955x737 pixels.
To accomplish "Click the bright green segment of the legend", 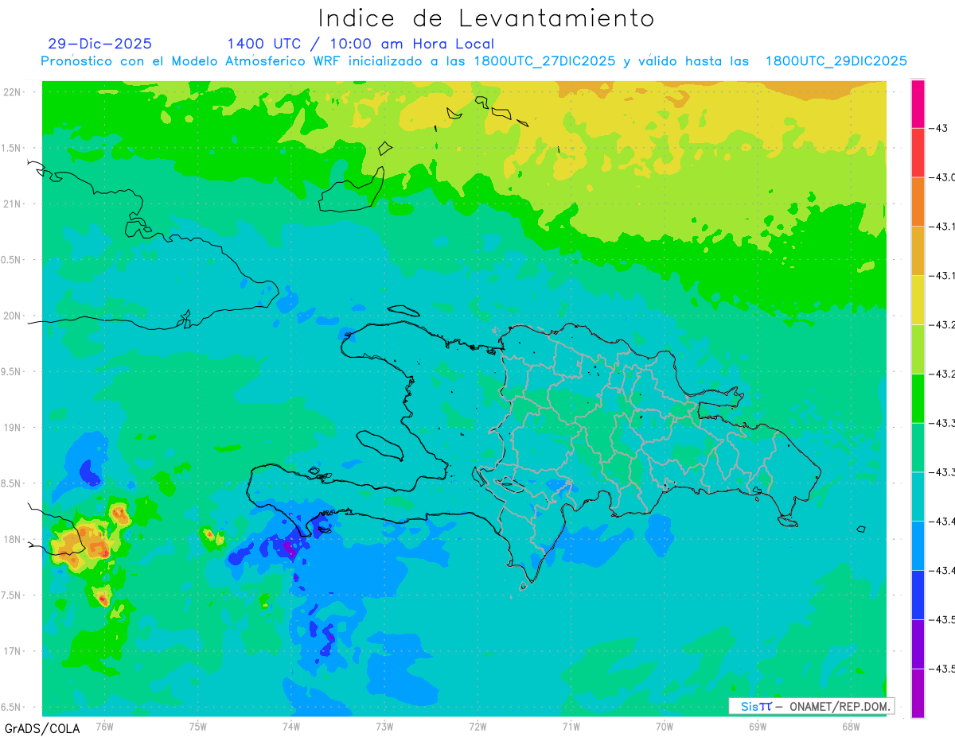I will (x=918, y=398).
